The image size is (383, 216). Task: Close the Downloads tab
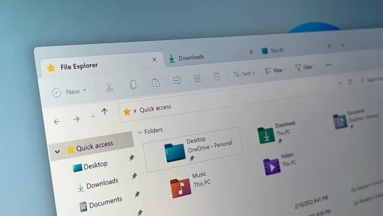coord(251,52)
